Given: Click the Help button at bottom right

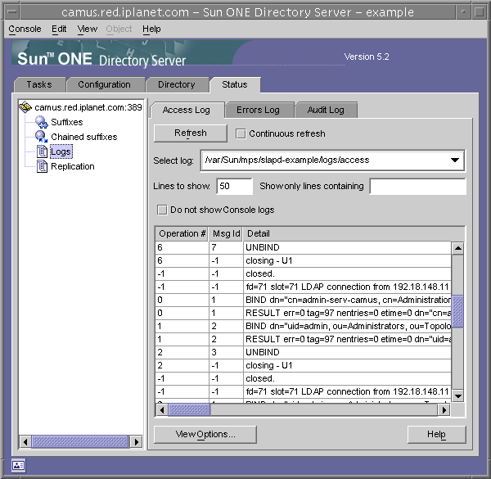Looking at the screenshot, I should (x=436, y=435).
